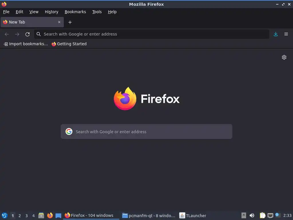The width and height of the screenshot is (293, 220).
Task: Close the New Tab tab
Action: [59, 22]
